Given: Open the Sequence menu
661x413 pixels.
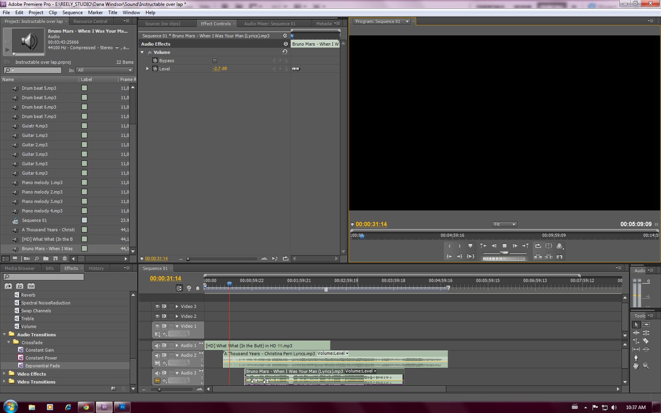Looking at the screenshot, I should click(x=72, y=12).
